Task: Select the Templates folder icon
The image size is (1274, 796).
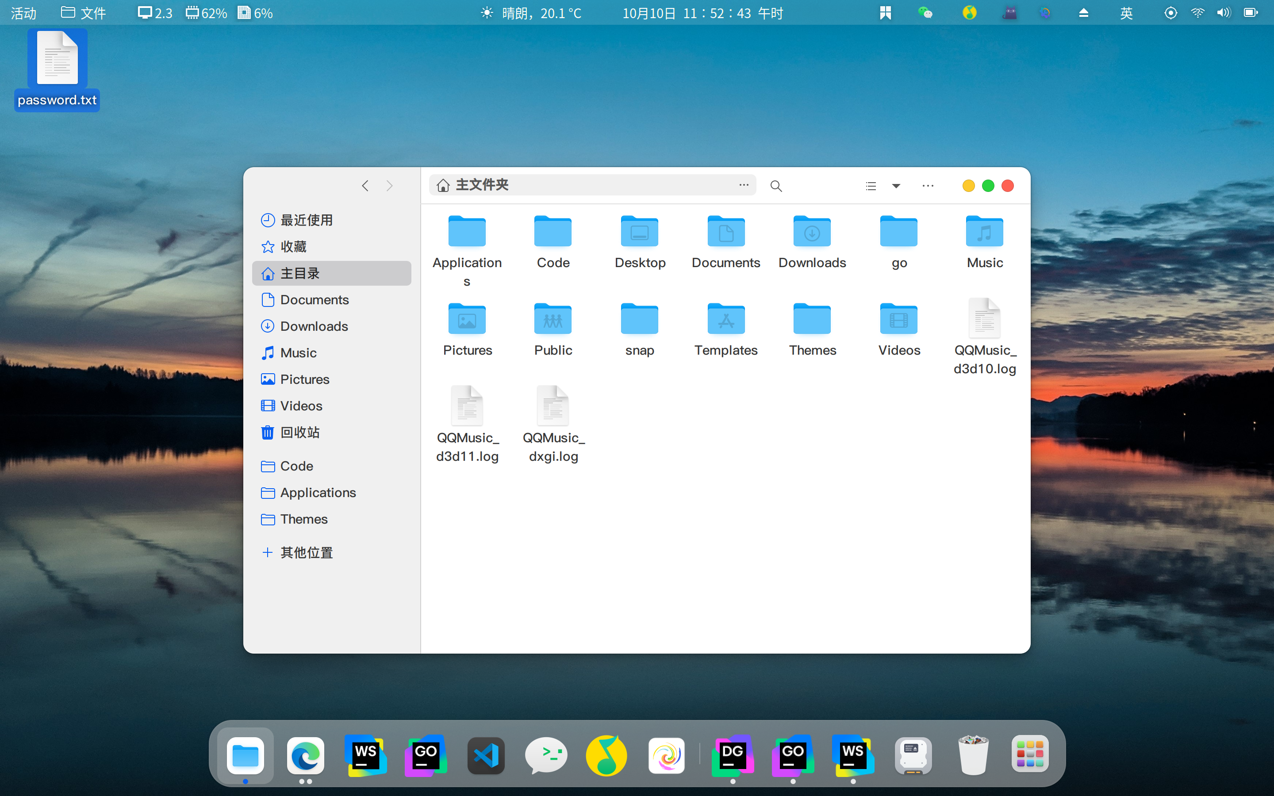Action: point(725,319)
